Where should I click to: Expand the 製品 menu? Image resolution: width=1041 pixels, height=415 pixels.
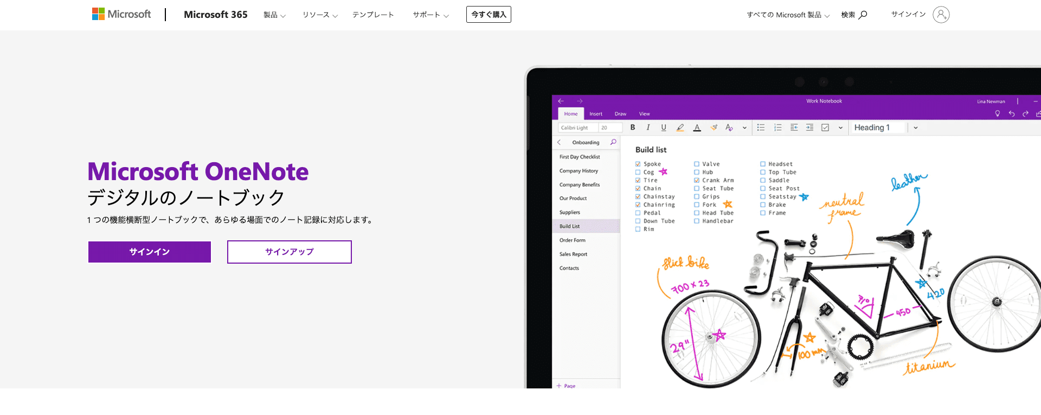tap(274, 15)
